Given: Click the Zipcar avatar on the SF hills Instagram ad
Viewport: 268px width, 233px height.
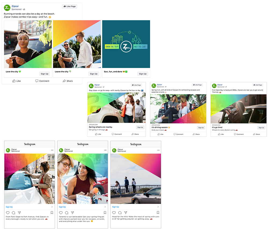Looking at the screenshot, I should pyautogui.click(x=114, y=150).
